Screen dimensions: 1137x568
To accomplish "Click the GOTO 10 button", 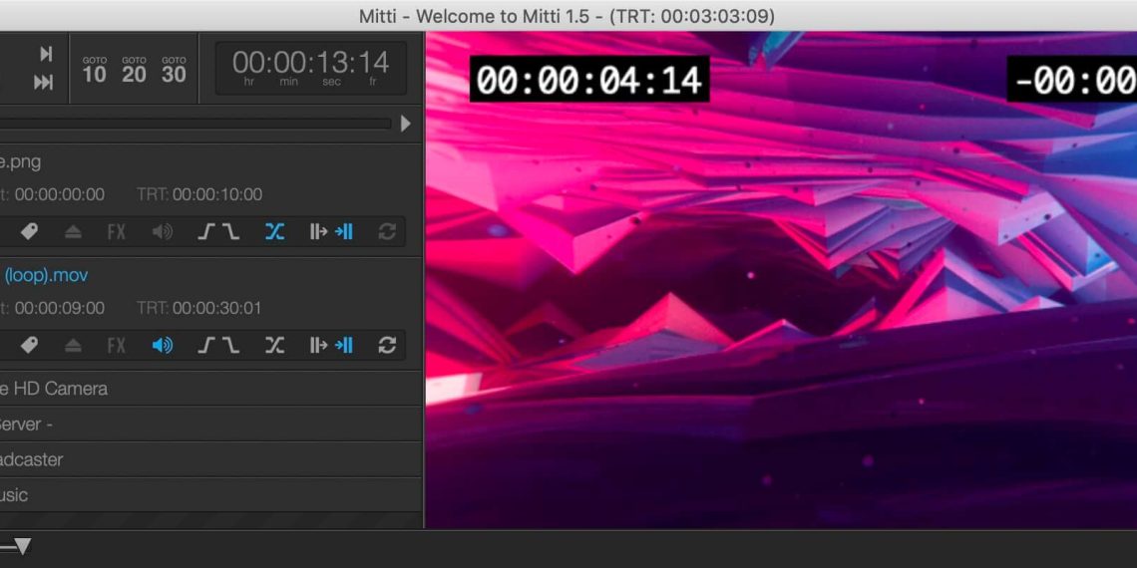I will coord(95,70).
